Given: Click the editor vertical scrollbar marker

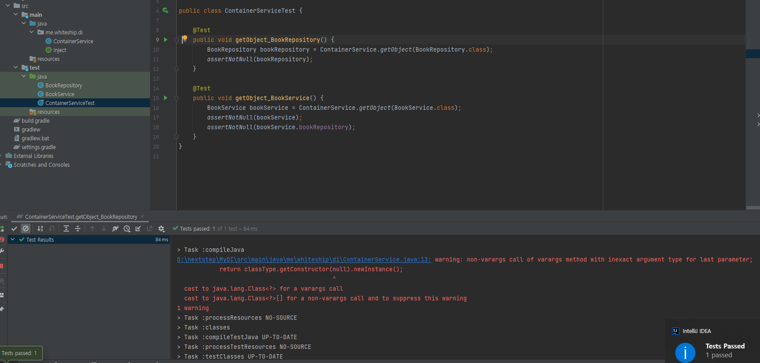Looking at the screenshot, I should pos(752,54).
